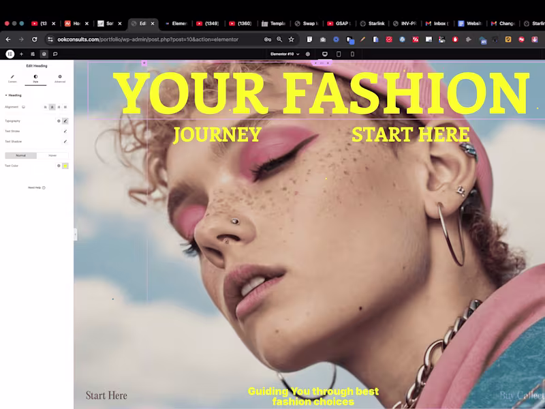Open global typography options globe icon
Viewport: 545px width, 409px height.
tap(58, 121)
